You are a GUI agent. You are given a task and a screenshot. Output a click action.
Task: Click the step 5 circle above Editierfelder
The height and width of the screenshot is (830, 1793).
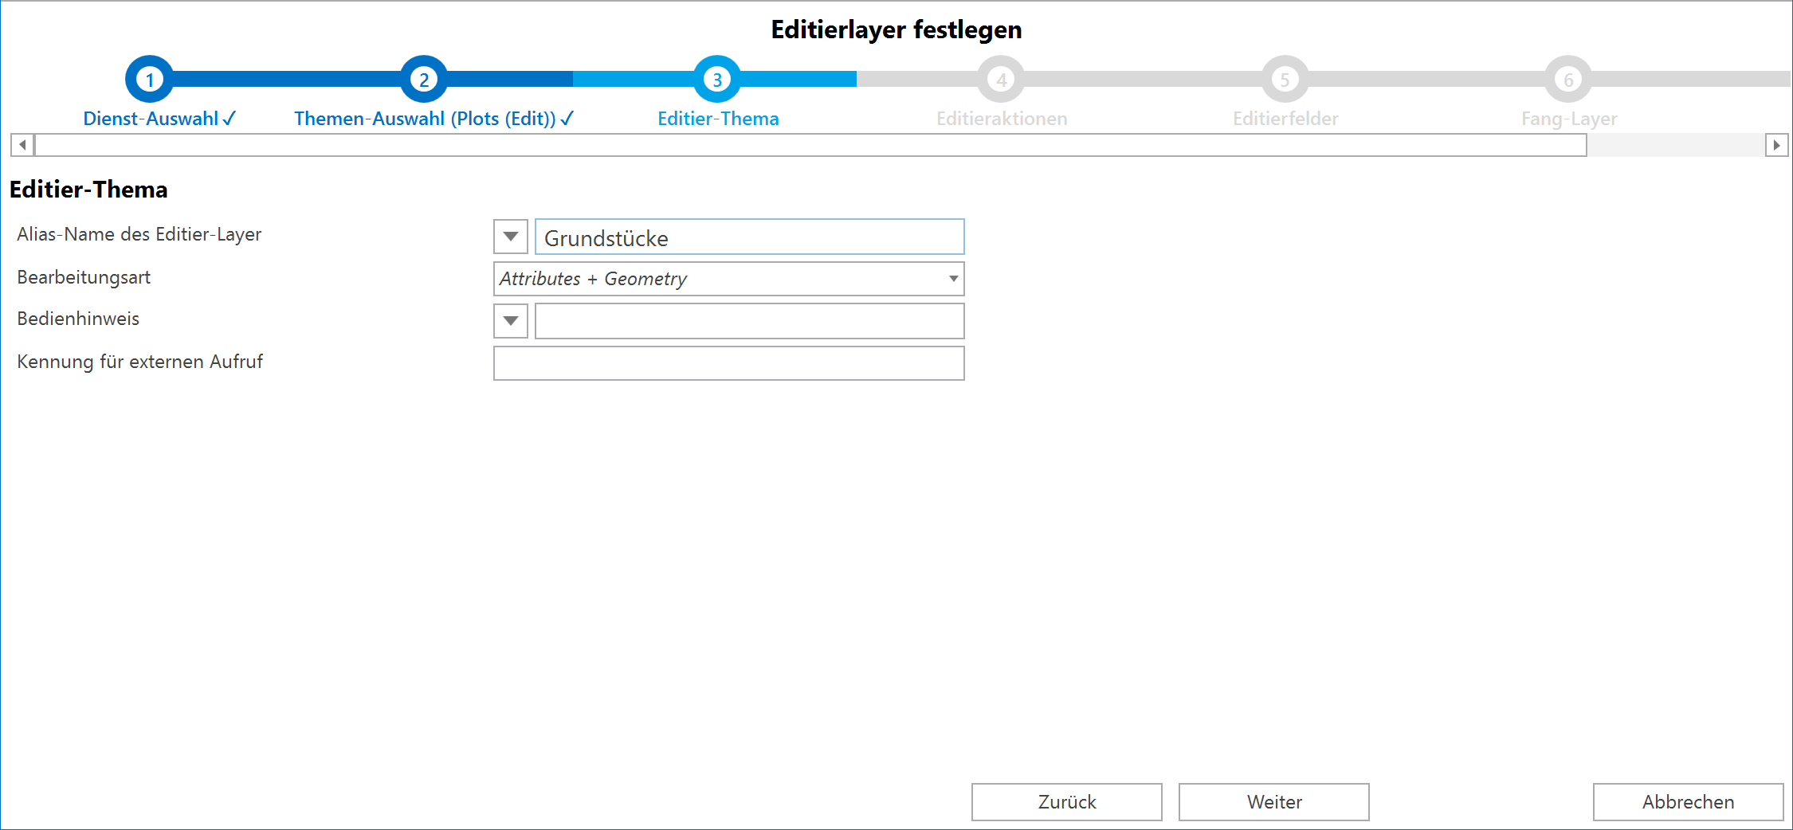click(x=1284, y=79)
